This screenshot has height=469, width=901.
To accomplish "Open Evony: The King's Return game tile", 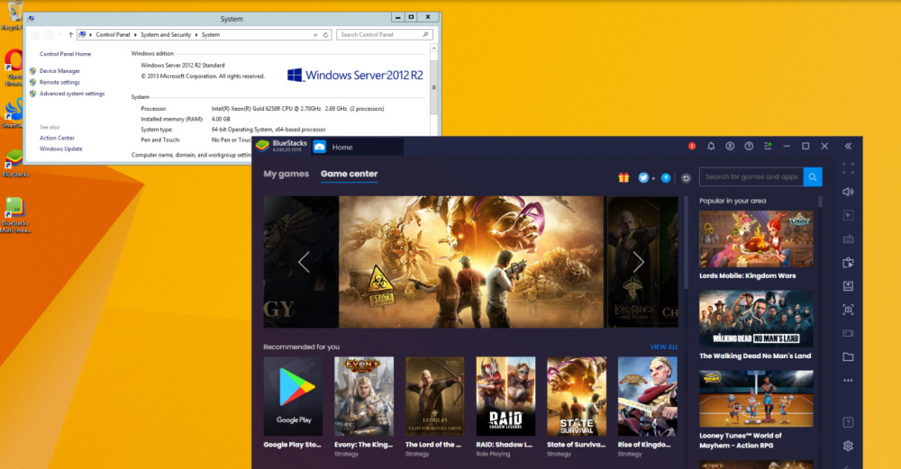I will (364, 396).
